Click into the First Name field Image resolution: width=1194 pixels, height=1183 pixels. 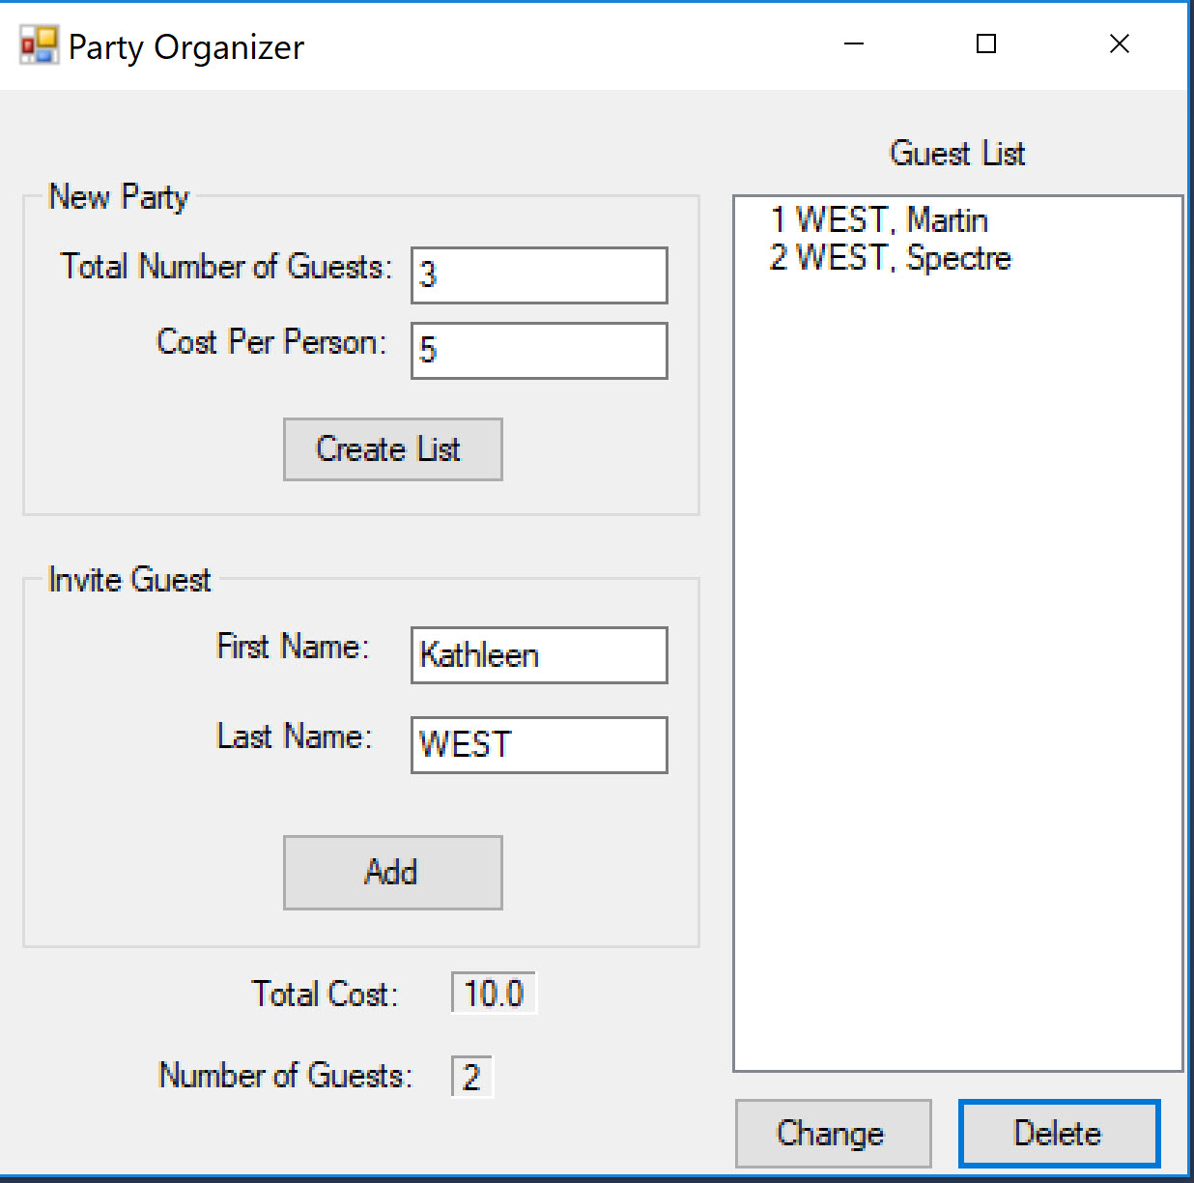(x=539, y=655)
